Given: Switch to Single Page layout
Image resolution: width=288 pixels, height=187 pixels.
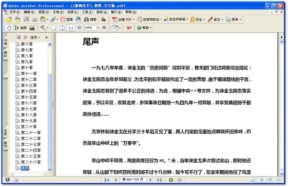Looking at the screenshot, I should (253, 180).
